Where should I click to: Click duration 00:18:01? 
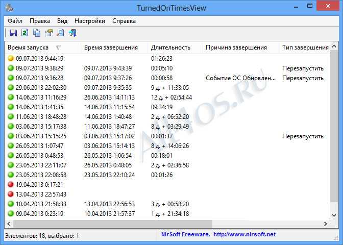pos(162,156)
